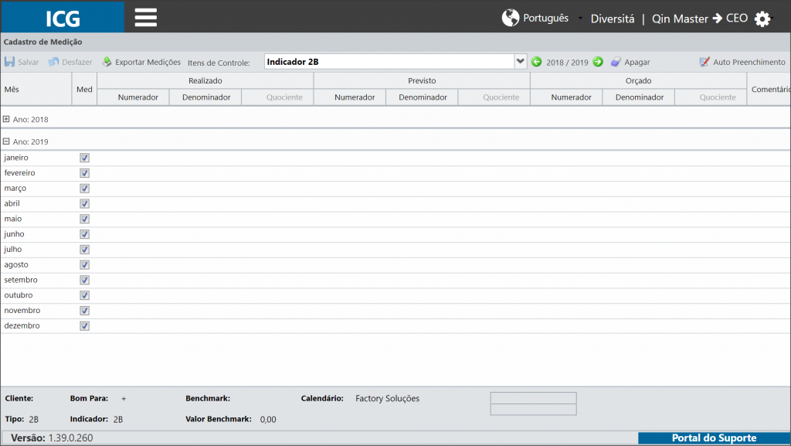The image size is (791, 446).
Task: Toggle the junho Med checkbox
Action: coord(84,234)
